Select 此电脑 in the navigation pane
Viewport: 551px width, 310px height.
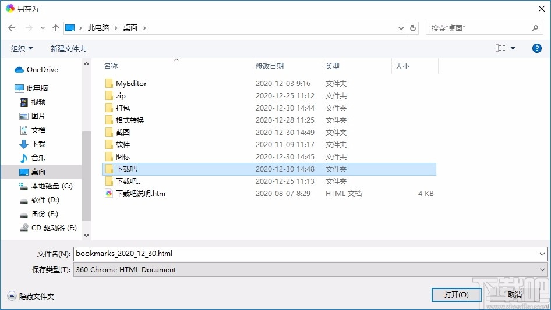pos(31,88)
